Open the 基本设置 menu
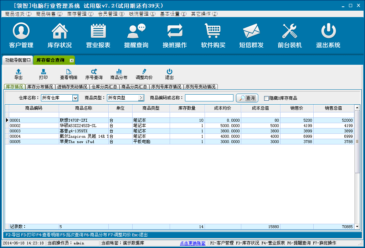The width and height of the screenshot is (365, 248). (173, 14)
